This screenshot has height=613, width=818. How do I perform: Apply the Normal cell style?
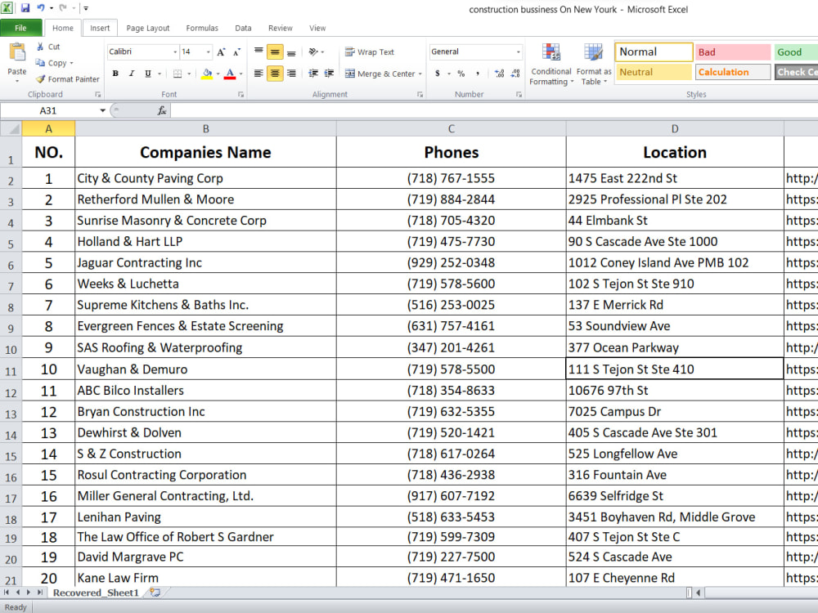click(x=654, y=52)
